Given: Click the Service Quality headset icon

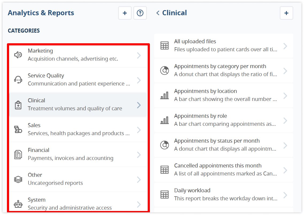Looking at the screenshot, I should coord(18,80).
